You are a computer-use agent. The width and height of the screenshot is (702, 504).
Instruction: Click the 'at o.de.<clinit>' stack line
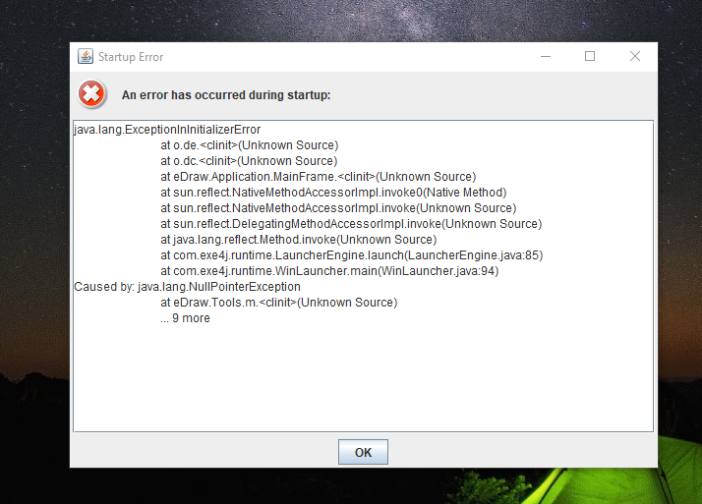pyautogui.click(x=250, y=145)
